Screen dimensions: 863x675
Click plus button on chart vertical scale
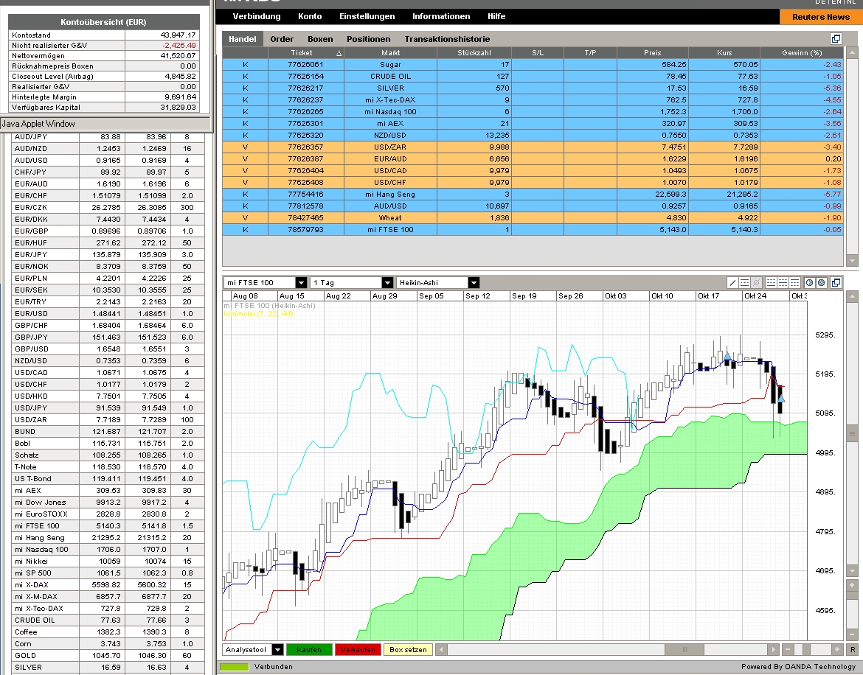(x=853, y=585)
